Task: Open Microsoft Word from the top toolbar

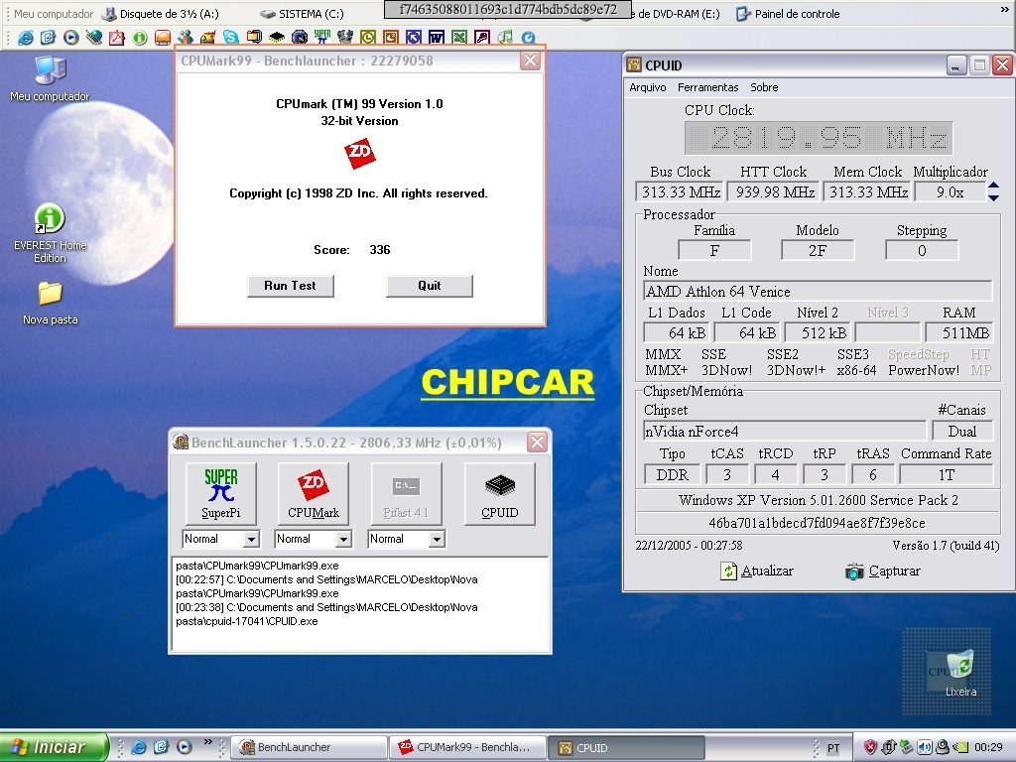Action: tap(437, 38)
